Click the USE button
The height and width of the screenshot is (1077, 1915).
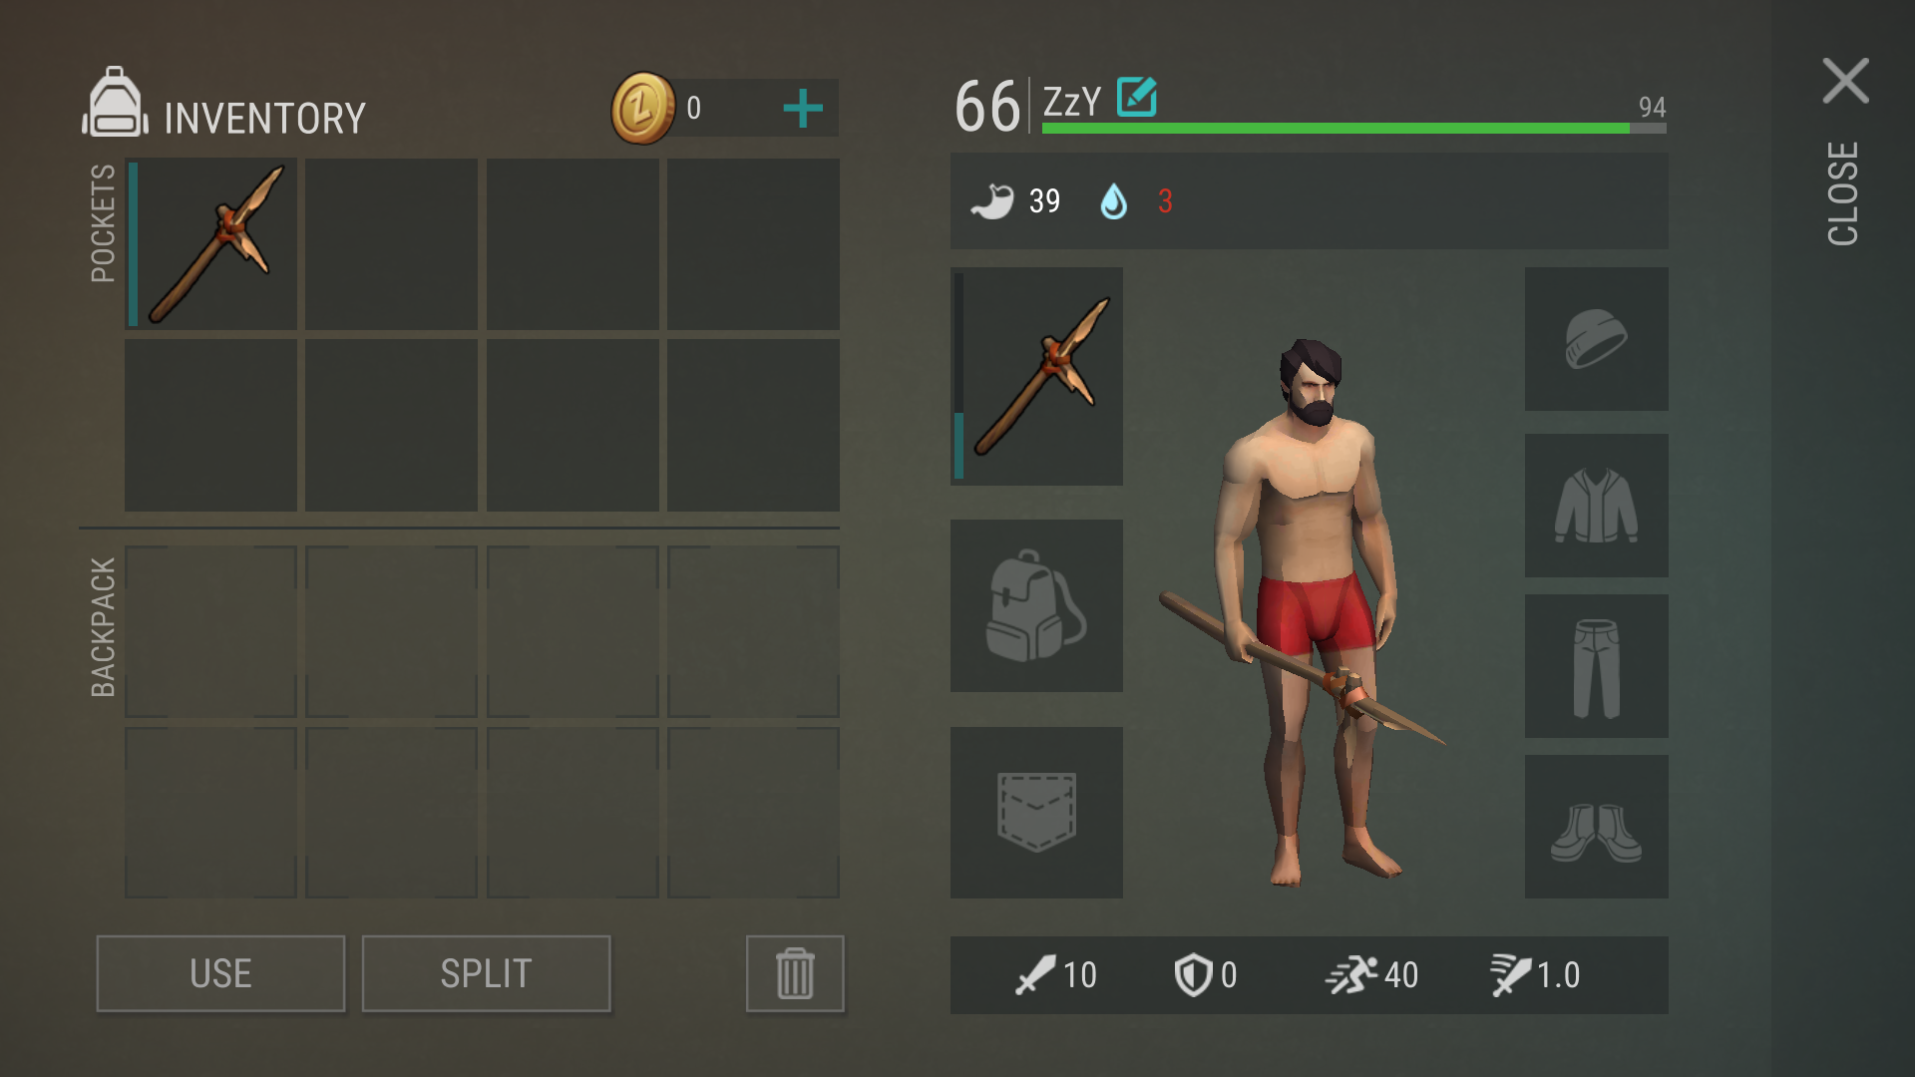tap(220, 973)
